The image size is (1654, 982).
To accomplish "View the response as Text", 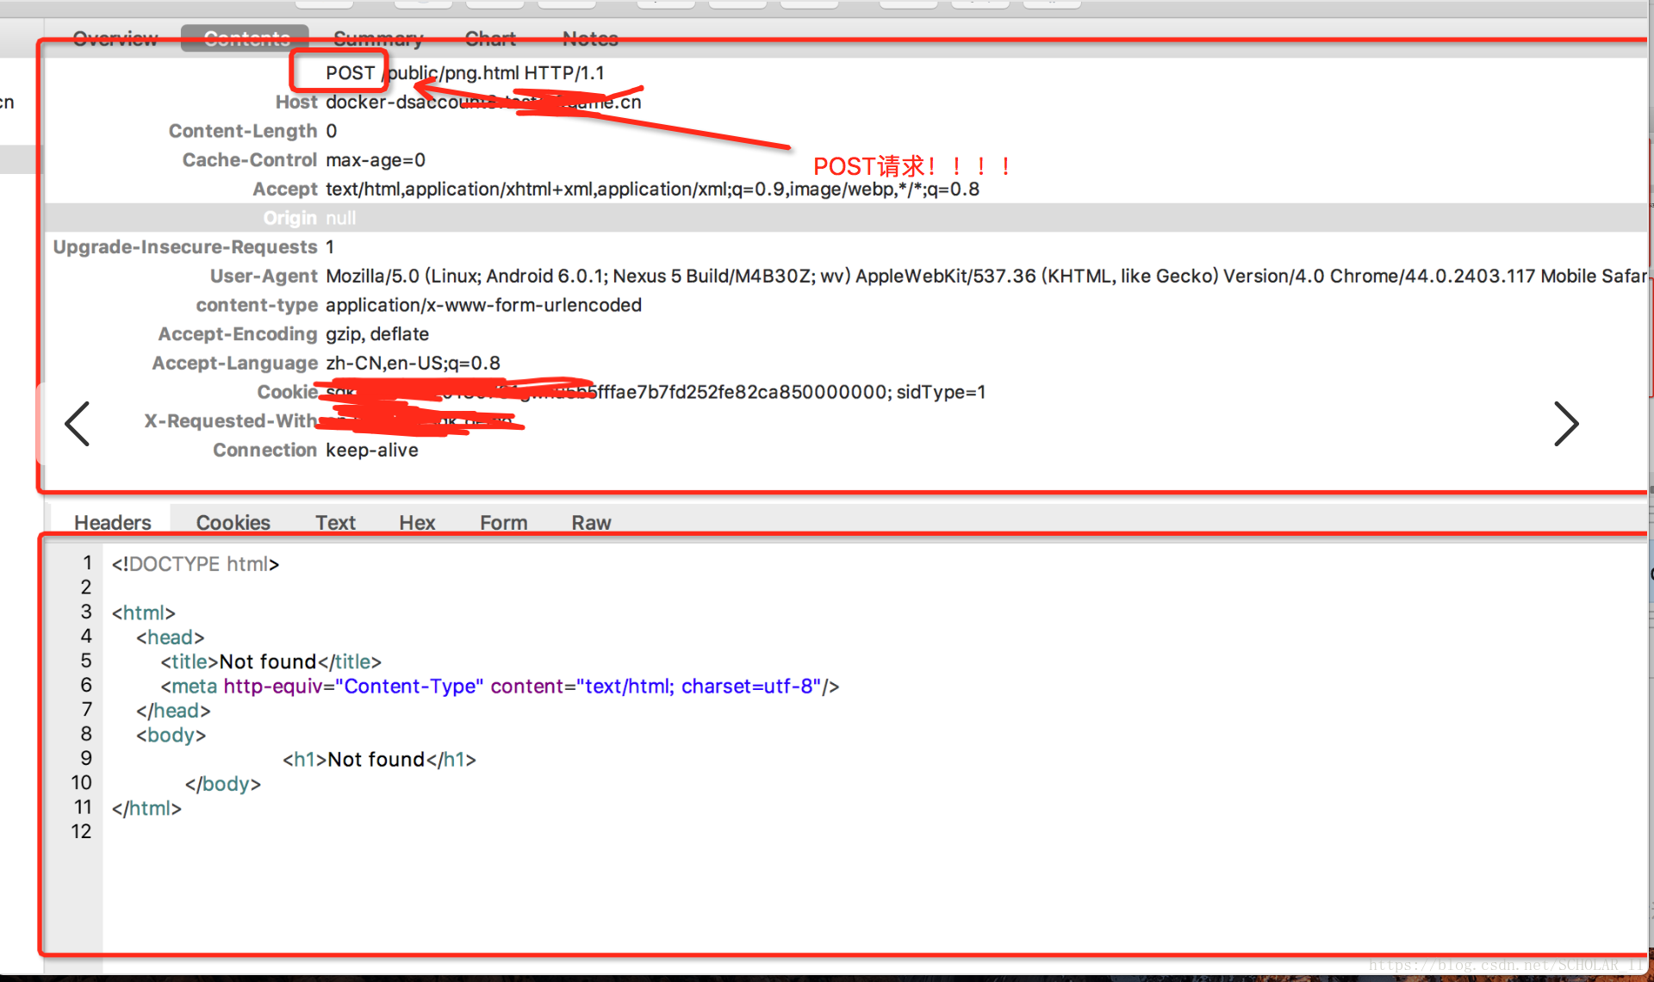I will (335, 522).
